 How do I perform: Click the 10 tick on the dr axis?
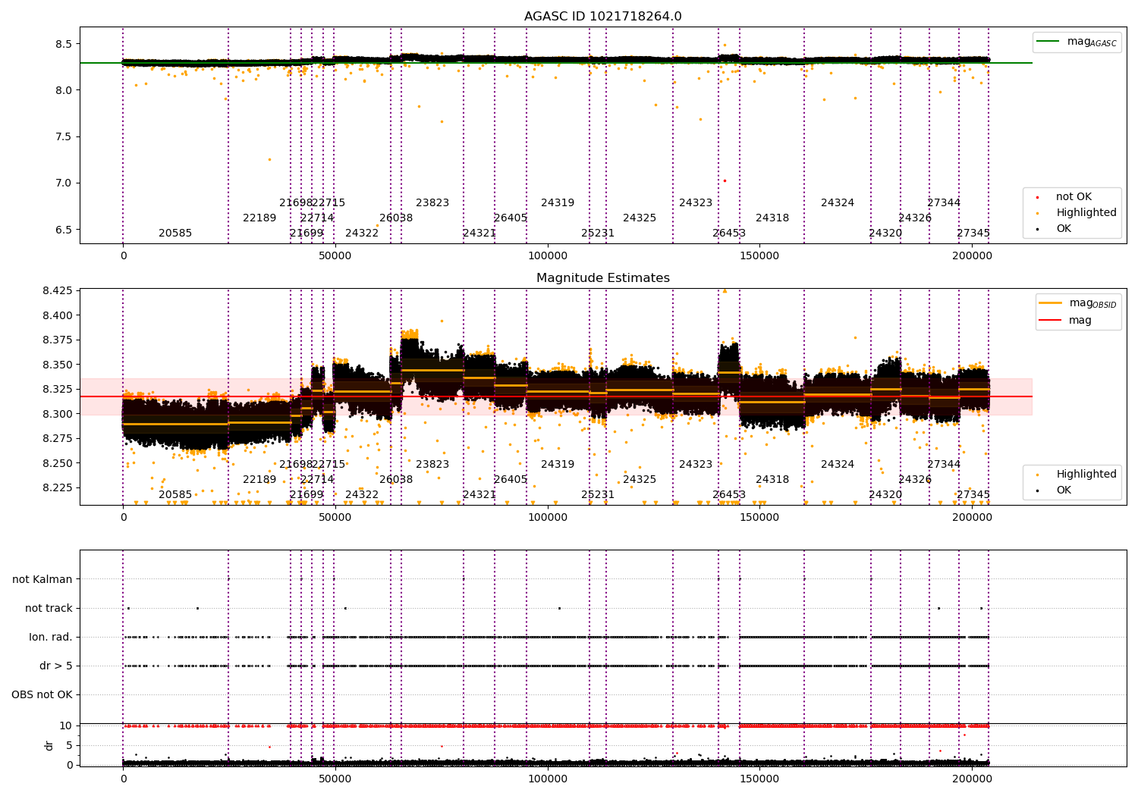(x=66, y=726)
